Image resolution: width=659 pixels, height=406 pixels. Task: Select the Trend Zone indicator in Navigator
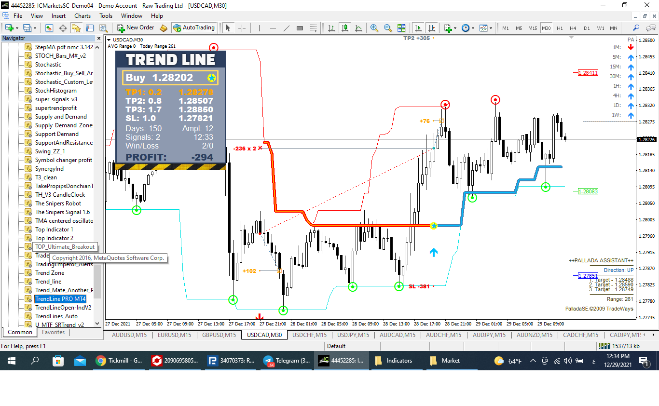point(49,273)
